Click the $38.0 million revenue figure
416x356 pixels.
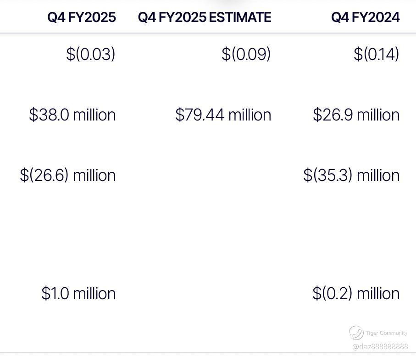click(x=72, y=115)
